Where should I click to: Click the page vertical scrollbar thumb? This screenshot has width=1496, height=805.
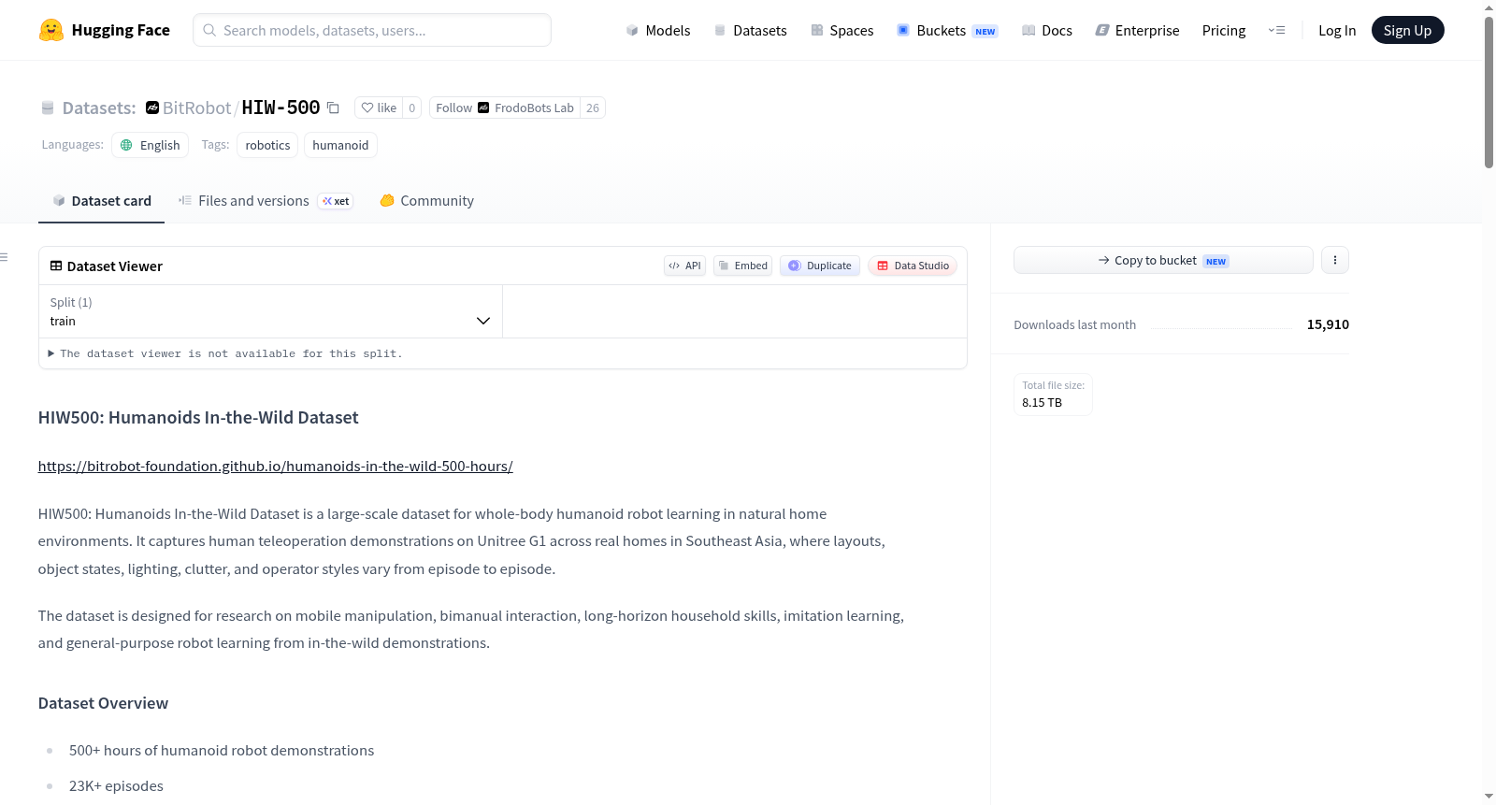tap(1489, 92)
